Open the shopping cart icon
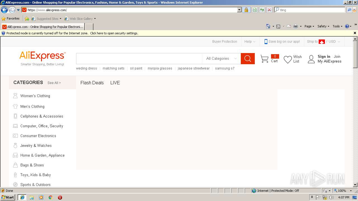This screenshot has height=201, width=358. click(265, 59)
